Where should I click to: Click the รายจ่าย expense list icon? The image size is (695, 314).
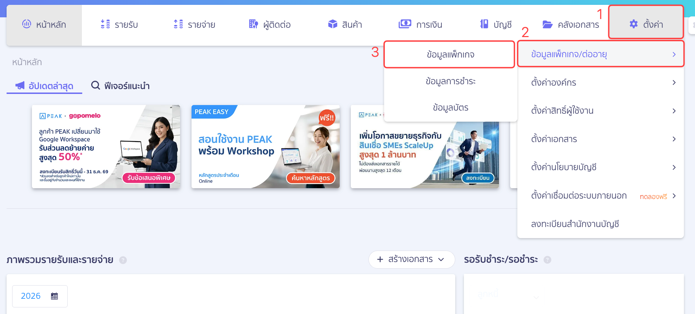178,24
